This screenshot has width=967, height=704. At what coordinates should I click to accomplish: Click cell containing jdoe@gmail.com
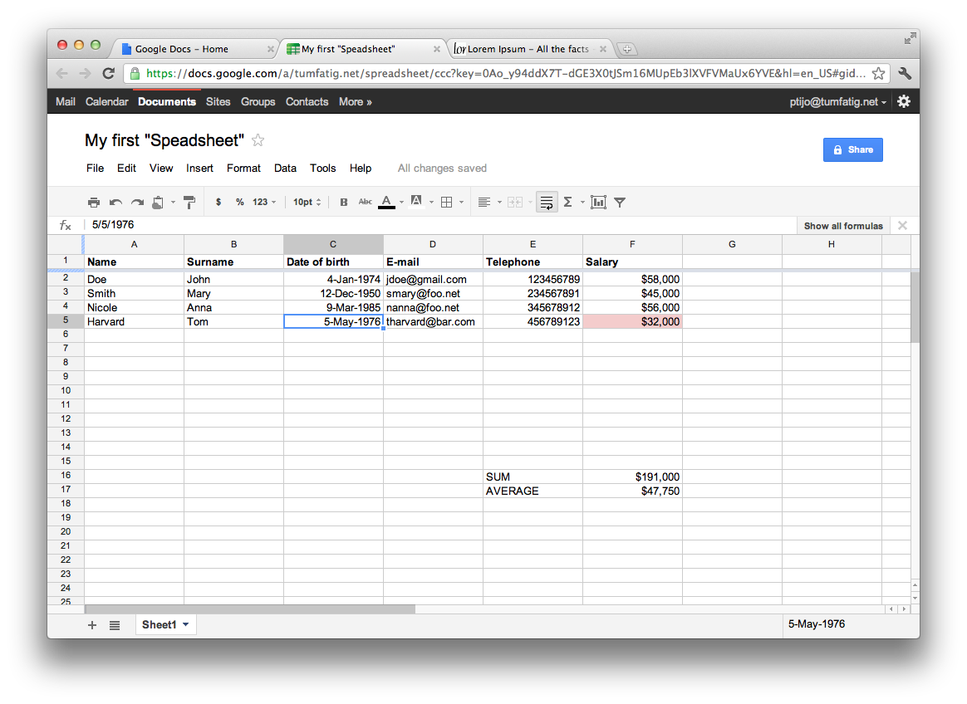[433, 279]
